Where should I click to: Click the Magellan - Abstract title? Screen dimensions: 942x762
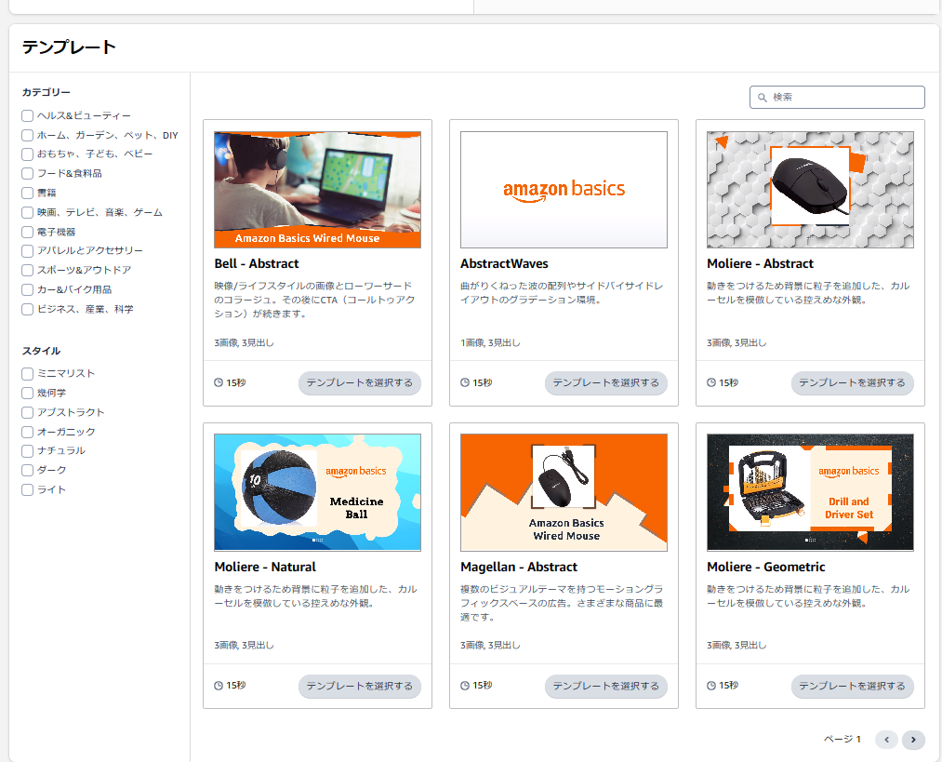click(x=519, y=567)
